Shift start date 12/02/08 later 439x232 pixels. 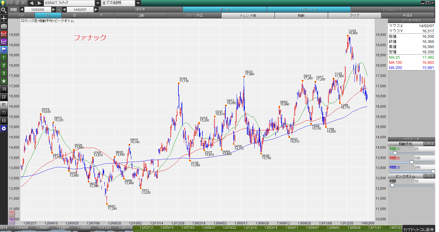point(54,10)
